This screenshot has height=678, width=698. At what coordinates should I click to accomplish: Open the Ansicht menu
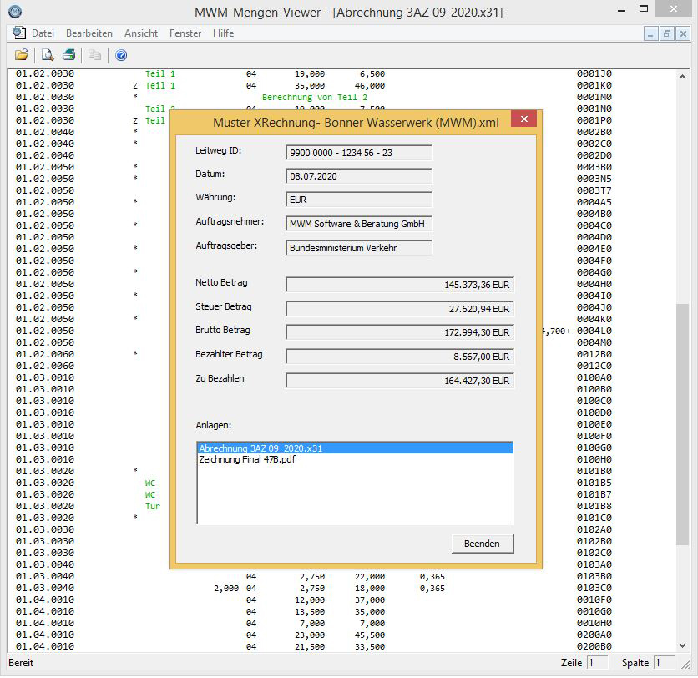[141, 33]
